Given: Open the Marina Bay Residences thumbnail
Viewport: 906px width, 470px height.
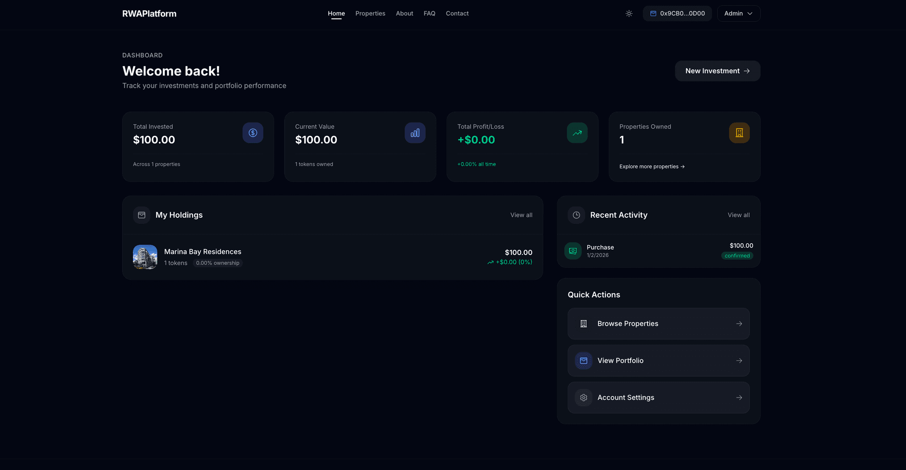Looking at the screenshot, I should (x=145, y=257).
